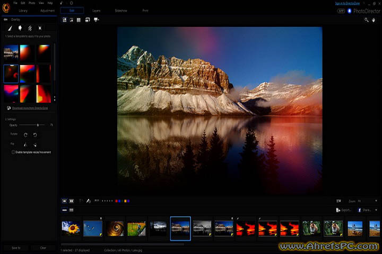Click the APP badge icon near PhotoDirector logo
Viewport: 382px width, 254px height.
341,11
